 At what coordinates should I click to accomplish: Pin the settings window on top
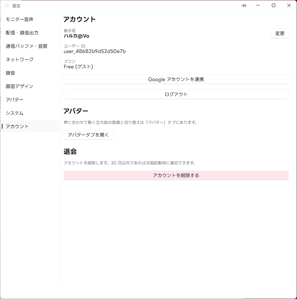pos(244,6)
